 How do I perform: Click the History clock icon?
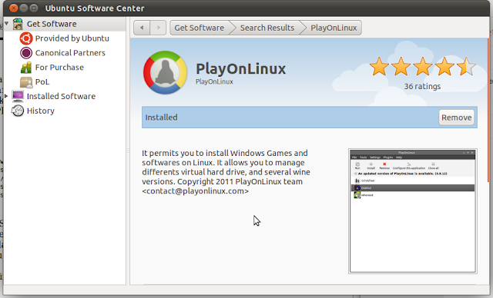point(18,111)
